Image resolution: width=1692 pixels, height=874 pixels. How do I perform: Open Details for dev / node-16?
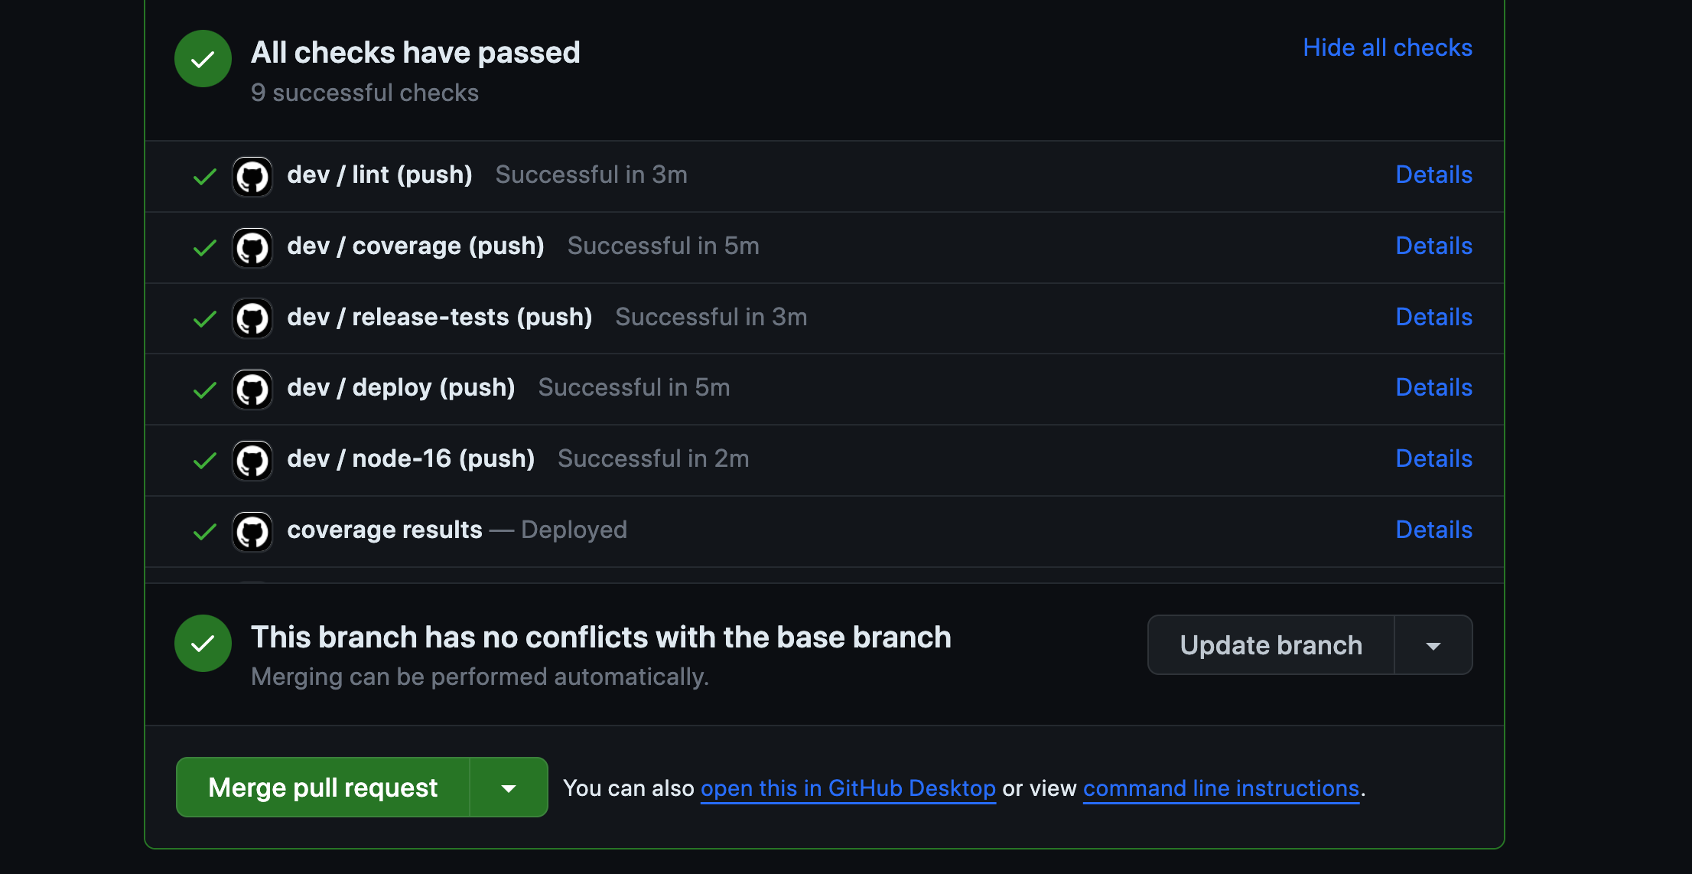tap(1433, 458)
